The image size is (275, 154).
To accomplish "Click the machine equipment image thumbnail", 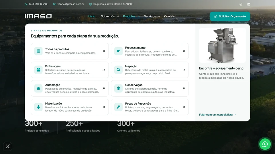I will coord(222,45).
